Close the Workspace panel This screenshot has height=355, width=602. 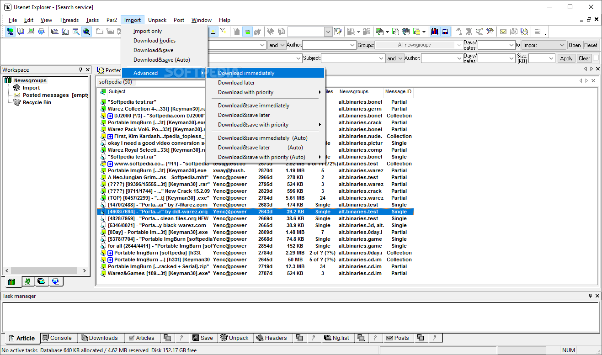point(88,70)
